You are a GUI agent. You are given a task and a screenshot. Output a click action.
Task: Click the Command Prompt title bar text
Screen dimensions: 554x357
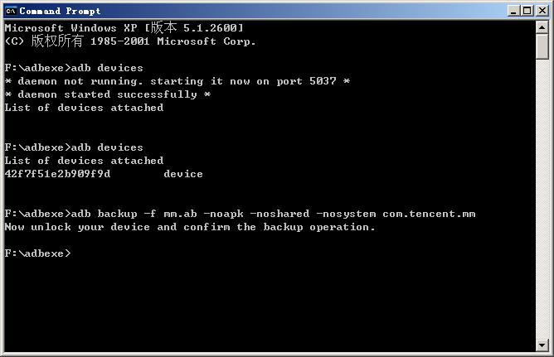click(x=60, y=12)
